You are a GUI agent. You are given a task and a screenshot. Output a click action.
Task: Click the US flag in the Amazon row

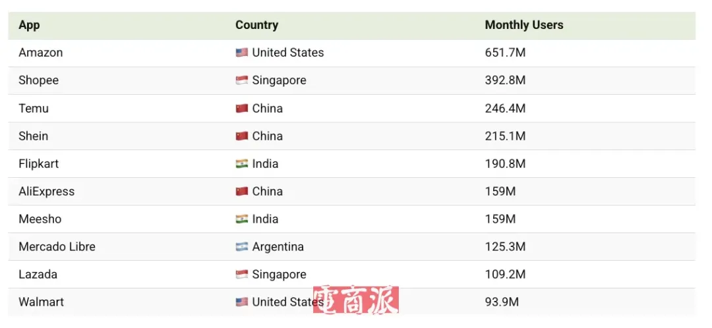point(242,53)
